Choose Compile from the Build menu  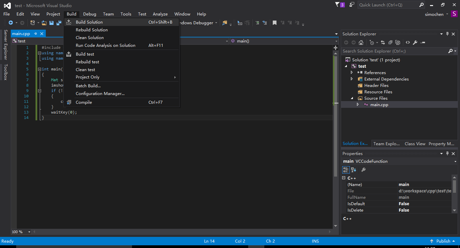click(x=122, y=102)
